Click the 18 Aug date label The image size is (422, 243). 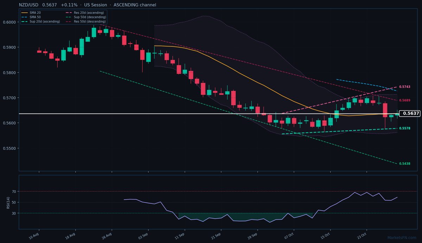(70, 235)
